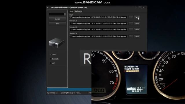This screenshot has height=104, width=185.
Task: Click the app icon in the title bar
Action: click(x=48, y=8)
